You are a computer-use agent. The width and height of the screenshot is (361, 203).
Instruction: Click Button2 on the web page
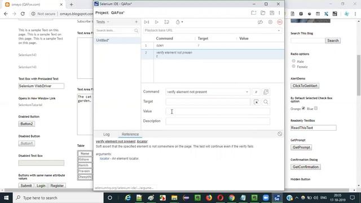[x=27, y=124]
